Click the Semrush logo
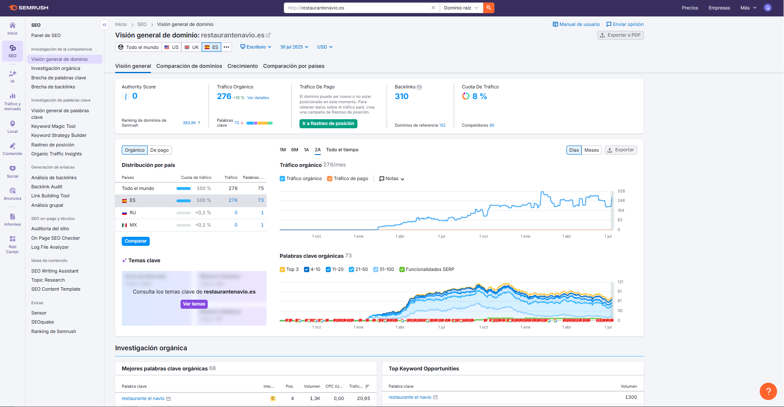 pyautogui.click(x=28, y=8)
